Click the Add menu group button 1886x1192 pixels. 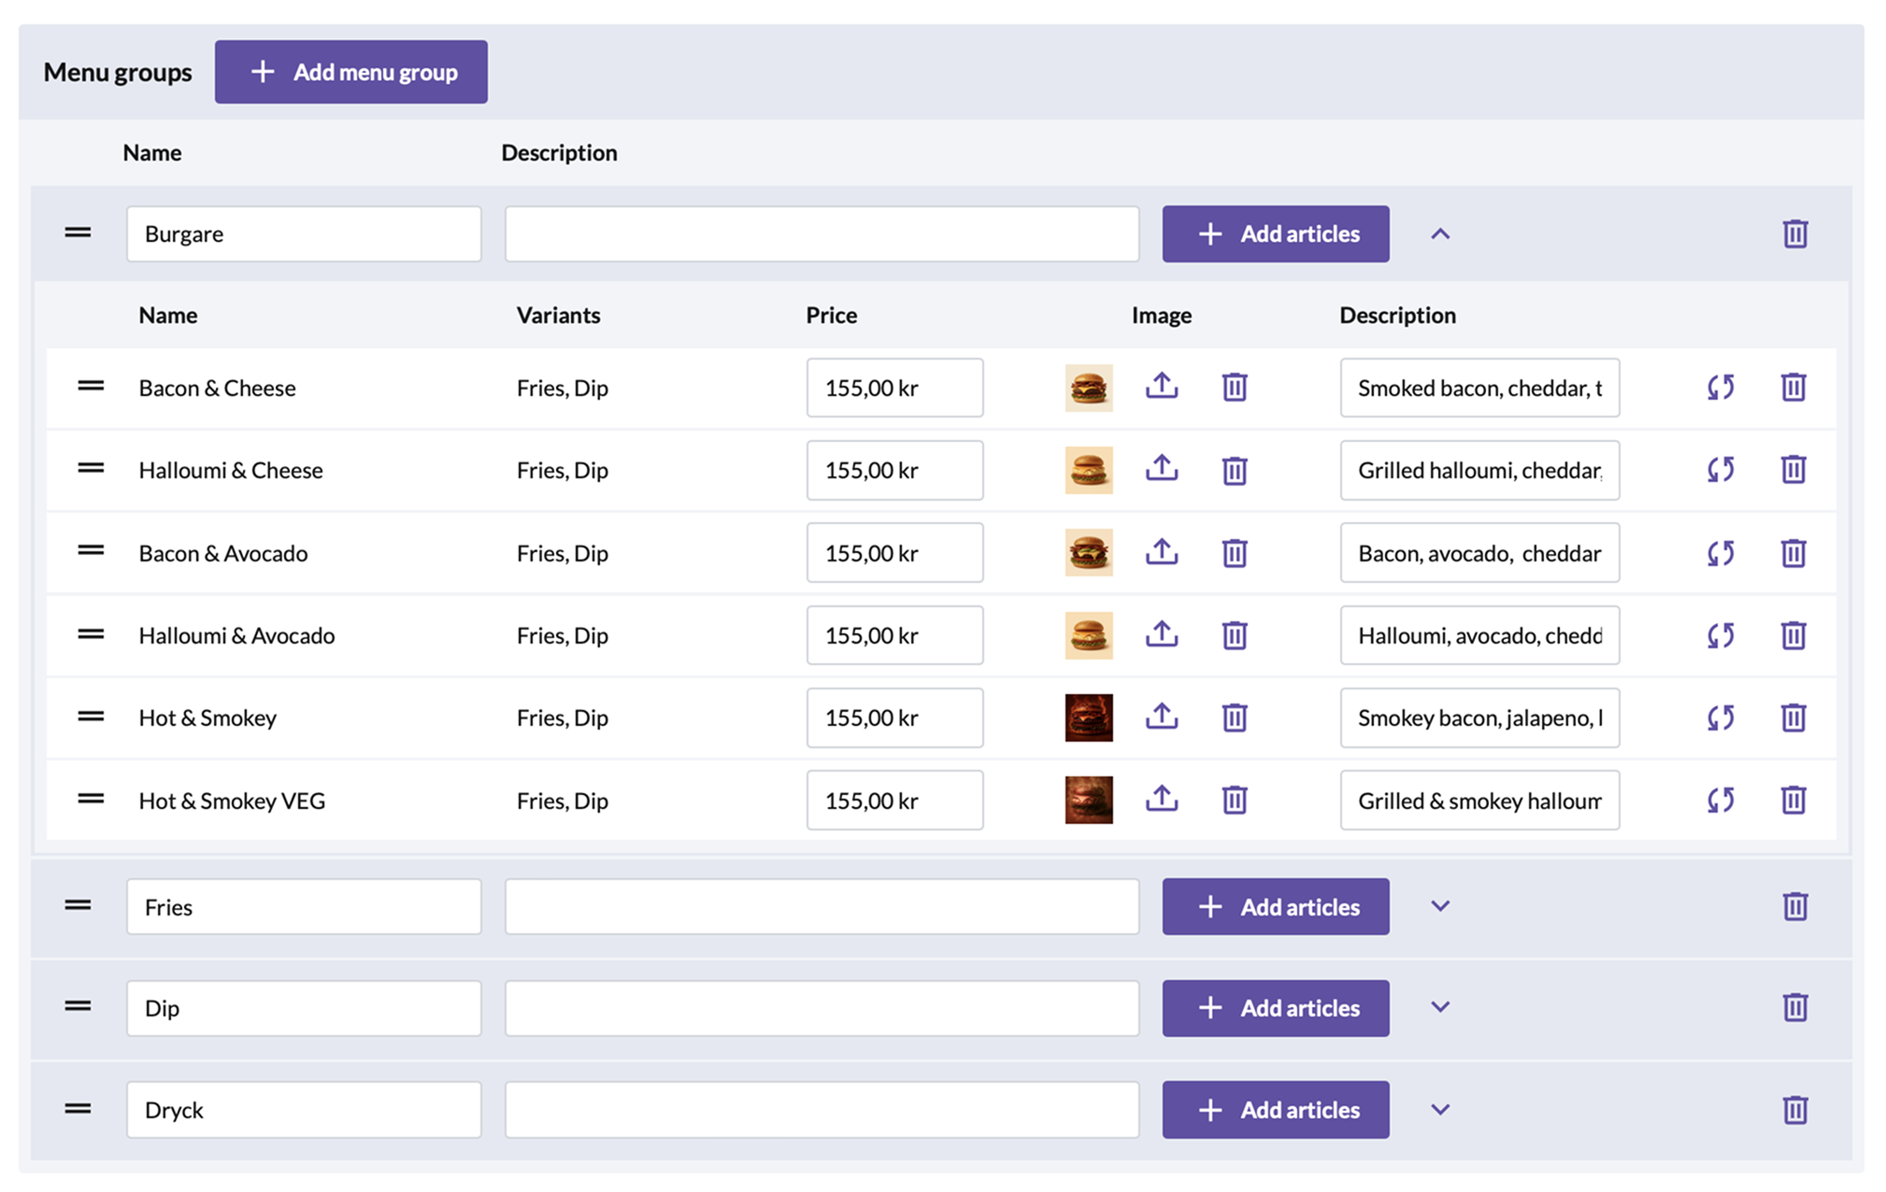[x=350, y=72]
